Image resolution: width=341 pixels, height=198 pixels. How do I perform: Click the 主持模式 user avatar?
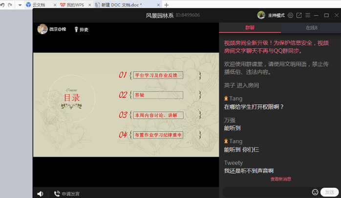(261, 15)
